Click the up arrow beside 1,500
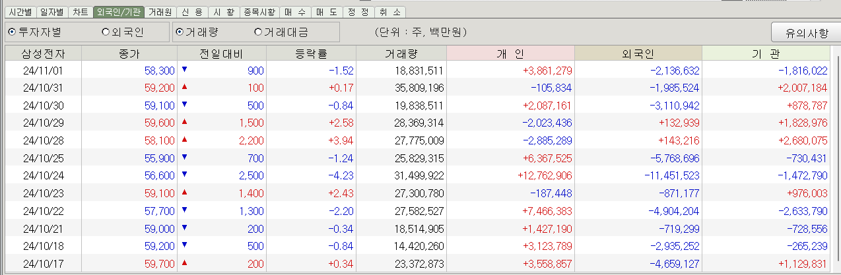The image size is (841, 275). [185, 121]
